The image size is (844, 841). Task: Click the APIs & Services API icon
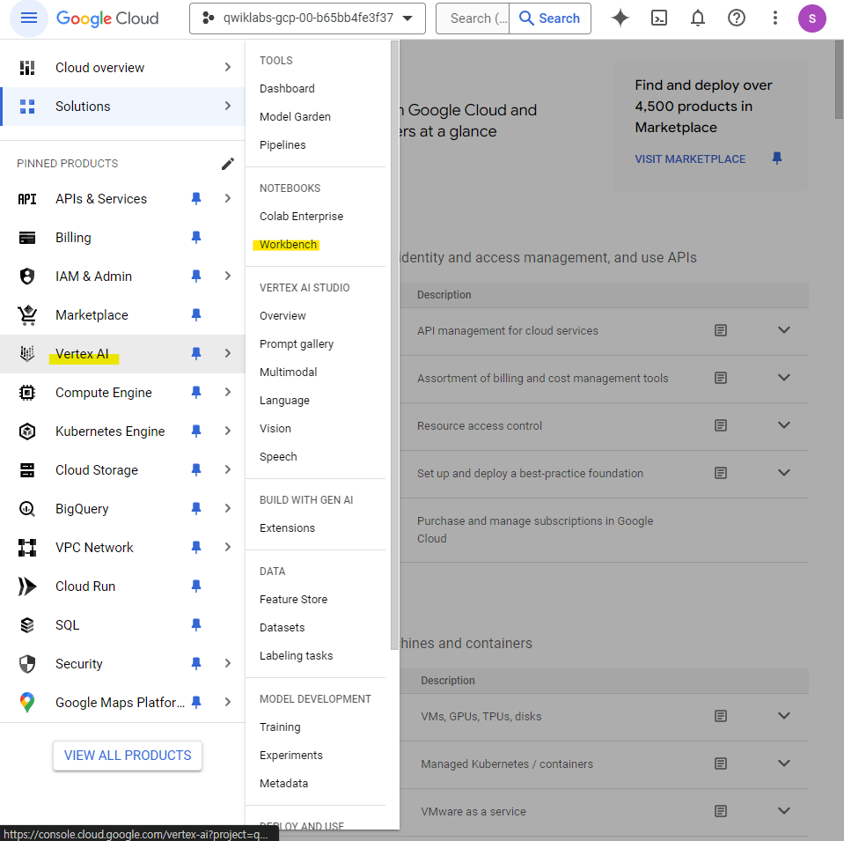click(27, 199)
